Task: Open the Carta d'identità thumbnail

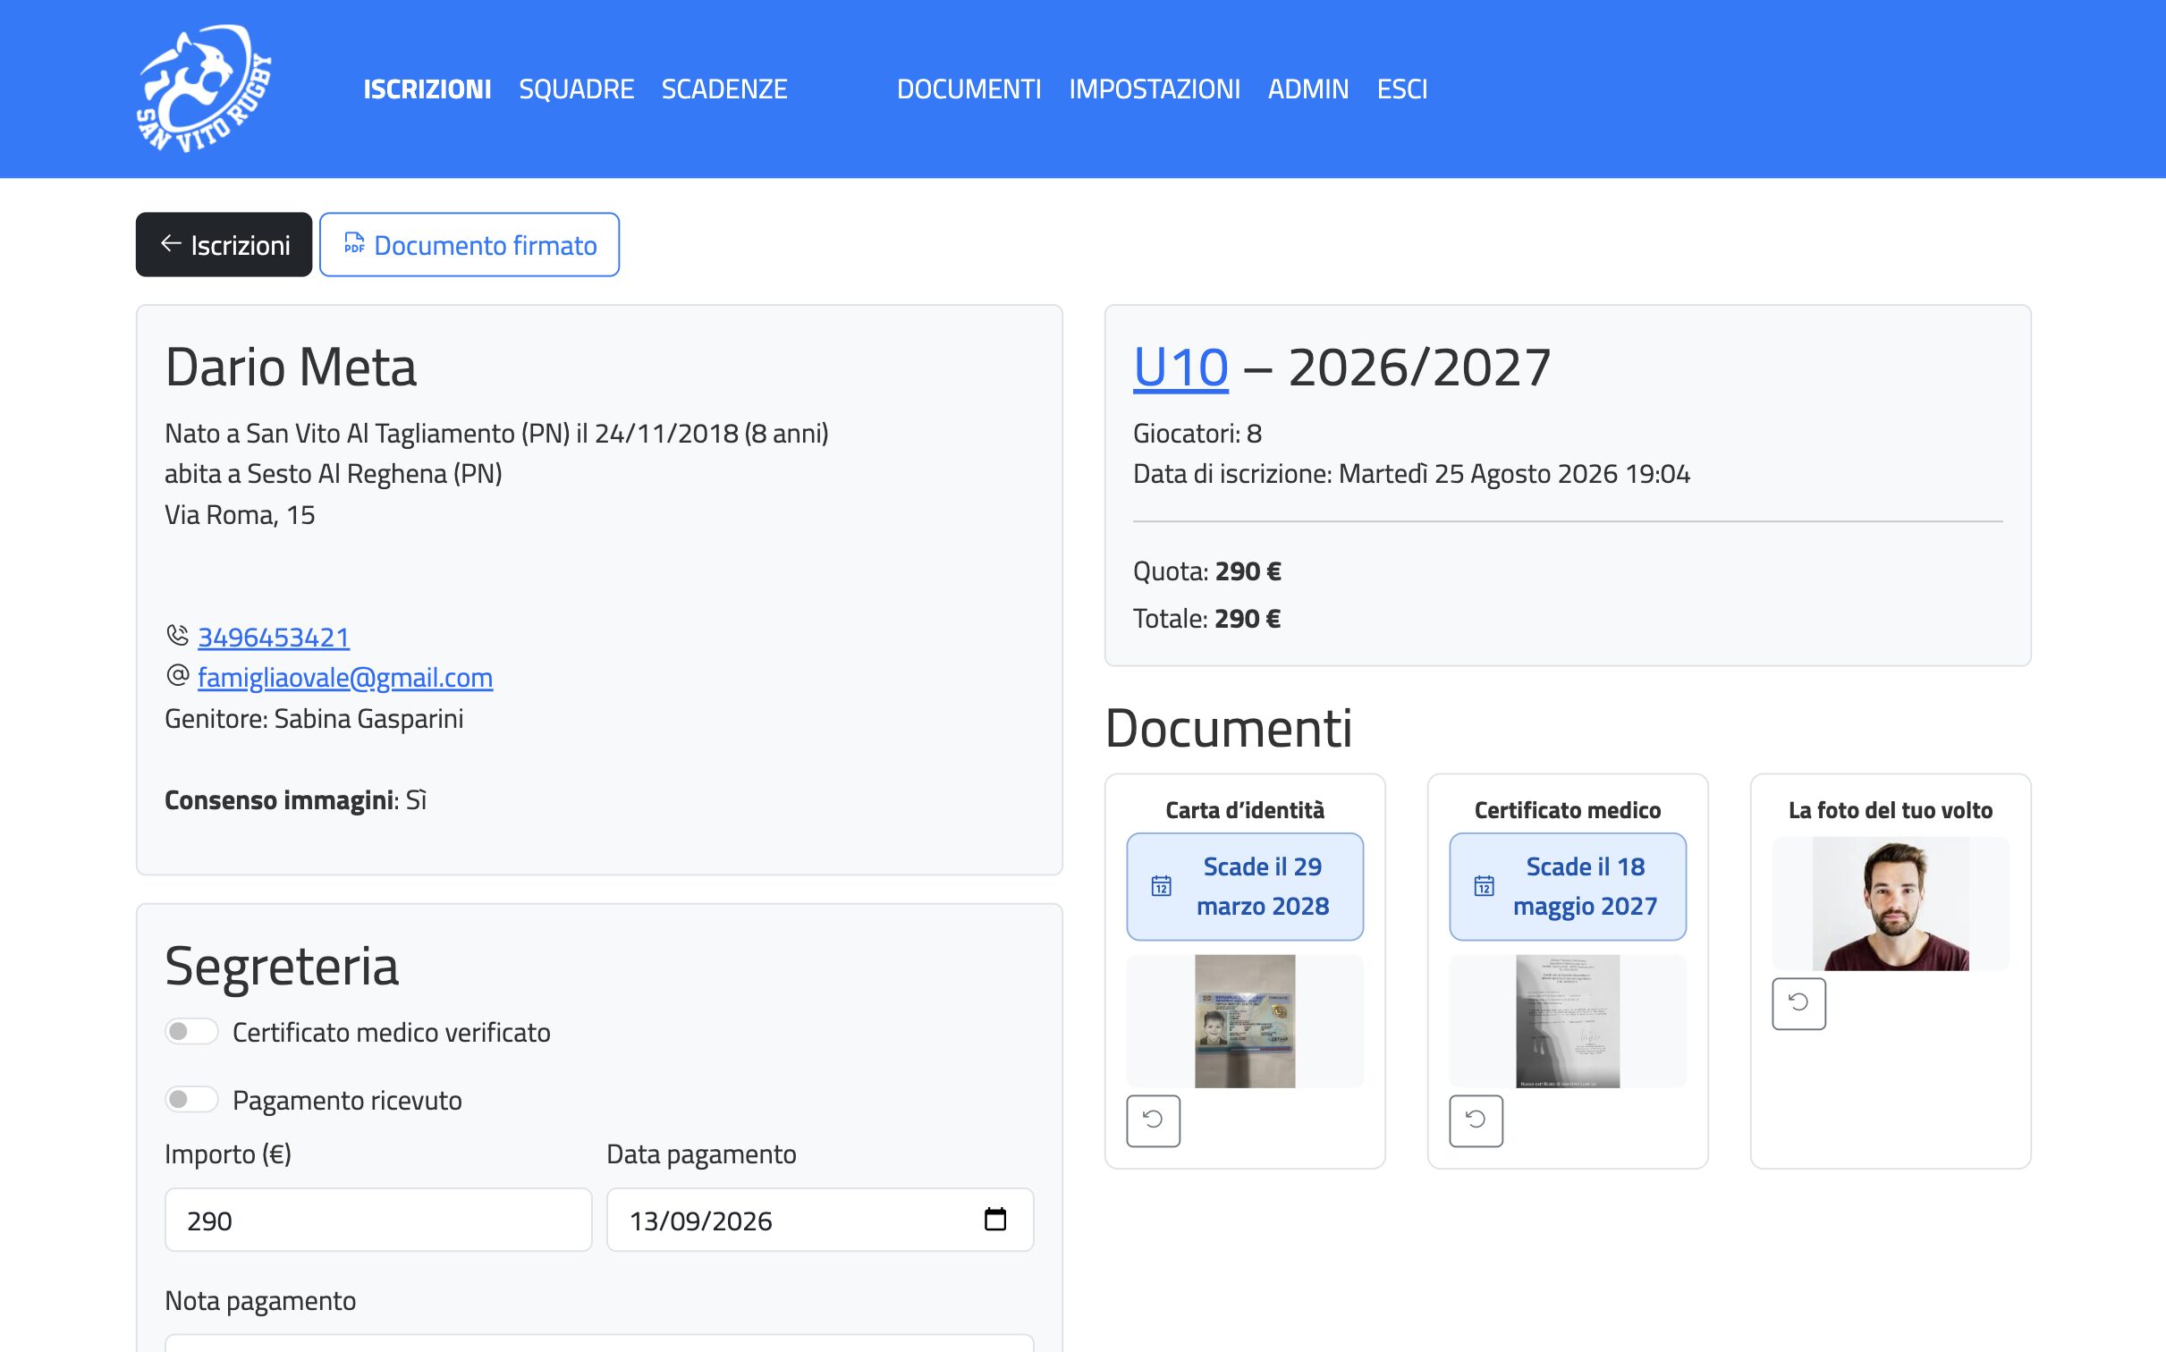Action: (1244, 1021)
